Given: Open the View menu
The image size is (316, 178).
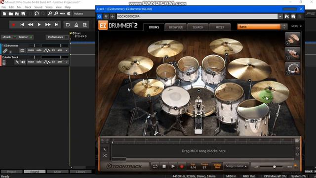Looking at the screenshot, I should (58, 7).
